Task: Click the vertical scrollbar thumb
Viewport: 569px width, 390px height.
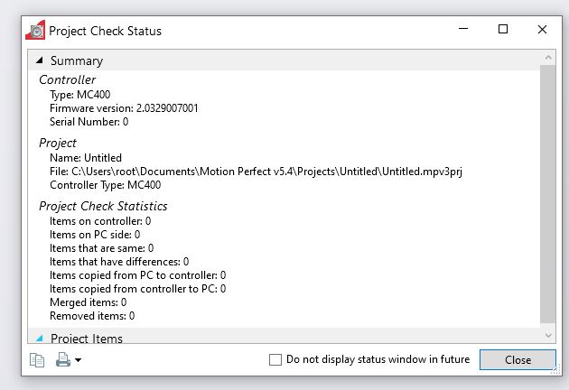Action: (548, 194)
